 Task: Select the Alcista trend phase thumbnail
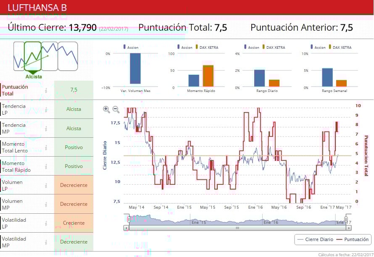[x=33, y=56]
